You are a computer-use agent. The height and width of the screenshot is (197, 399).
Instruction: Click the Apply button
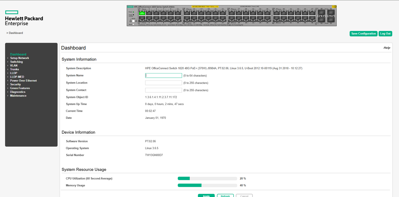(x=206, y=196)
